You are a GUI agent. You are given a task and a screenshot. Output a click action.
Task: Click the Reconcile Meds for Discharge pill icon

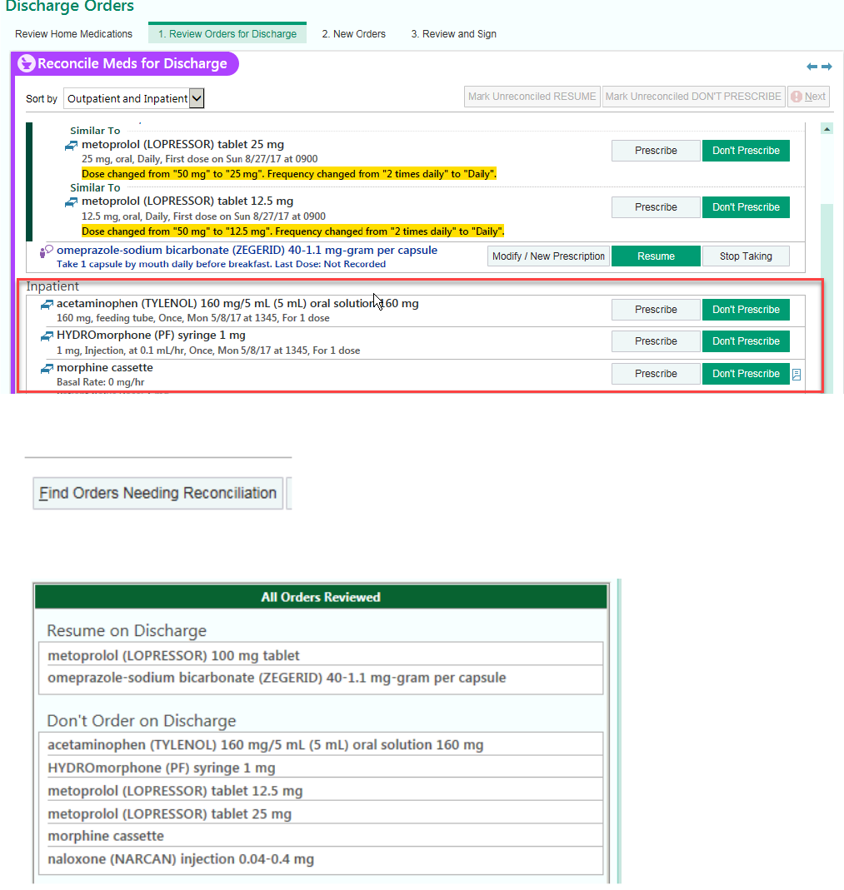26,63
